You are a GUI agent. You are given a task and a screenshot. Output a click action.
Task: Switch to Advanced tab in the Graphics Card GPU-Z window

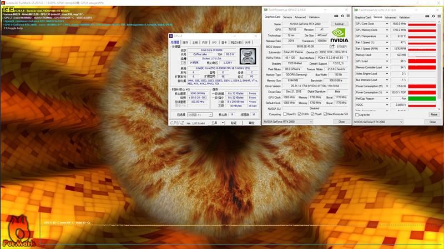click(x=300, y=17)
